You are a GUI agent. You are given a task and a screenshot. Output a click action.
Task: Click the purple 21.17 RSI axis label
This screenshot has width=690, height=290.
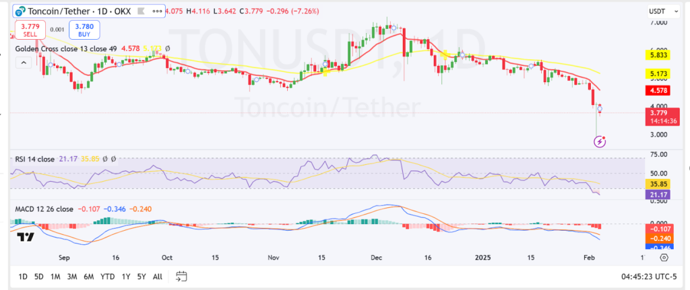pos(658,194)
